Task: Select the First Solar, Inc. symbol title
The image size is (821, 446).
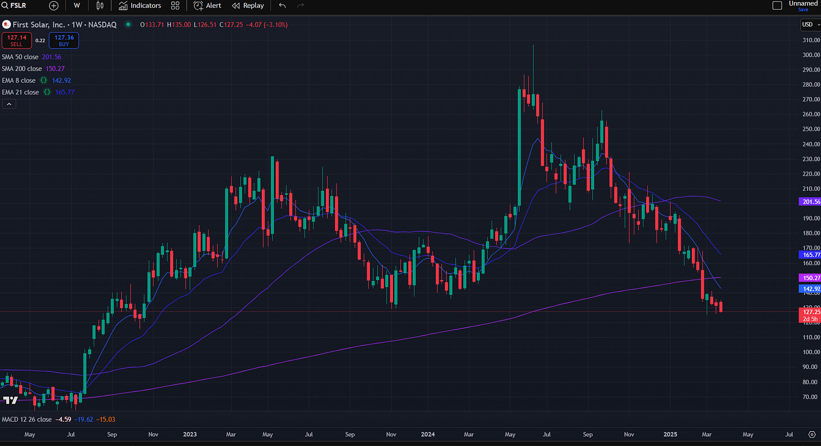Action: point(64,24)
